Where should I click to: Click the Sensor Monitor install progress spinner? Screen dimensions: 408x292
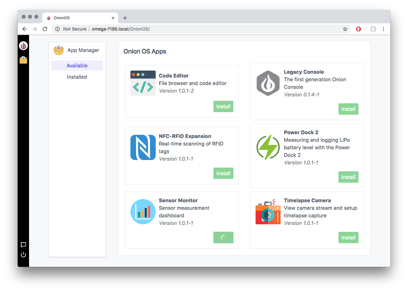[x=223, y=237]
